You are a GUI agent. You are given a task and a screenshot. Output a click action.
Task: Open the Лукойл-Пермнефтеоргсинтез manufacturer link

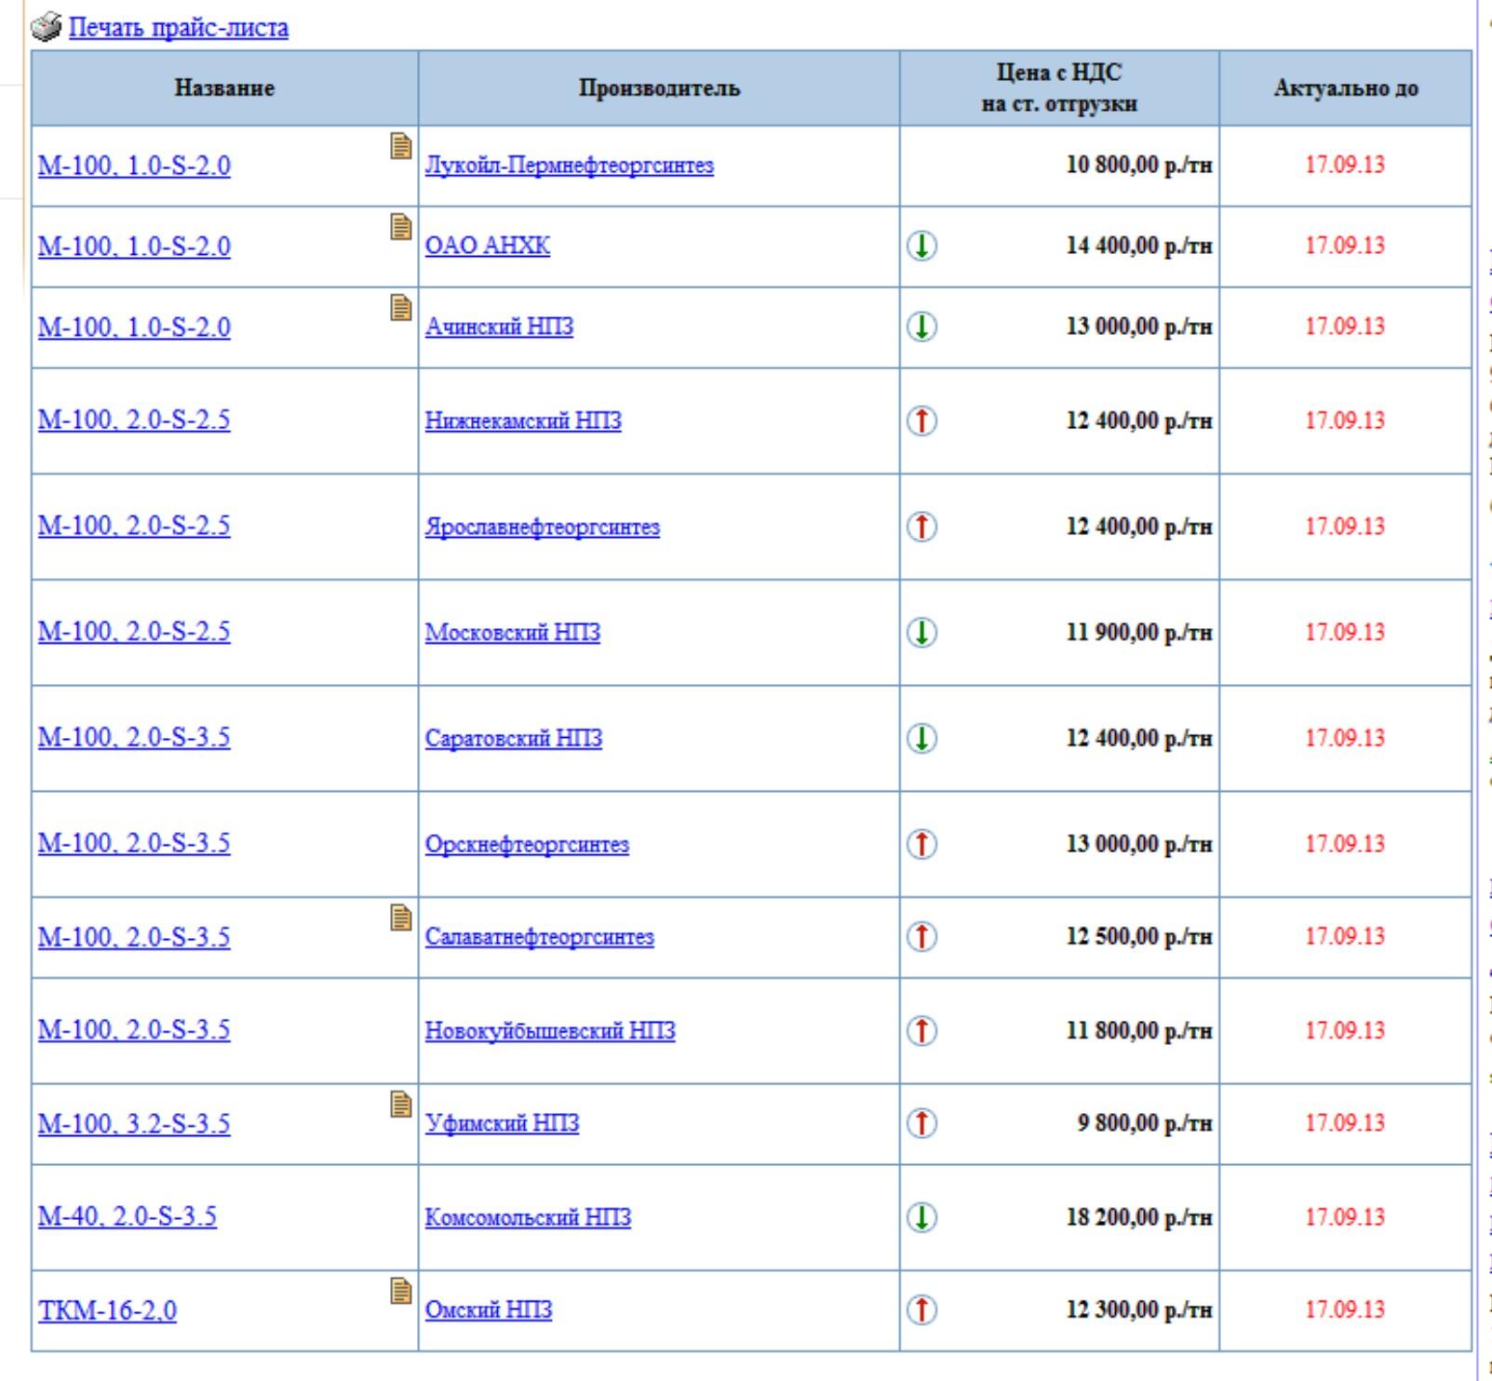click(570, 166)
